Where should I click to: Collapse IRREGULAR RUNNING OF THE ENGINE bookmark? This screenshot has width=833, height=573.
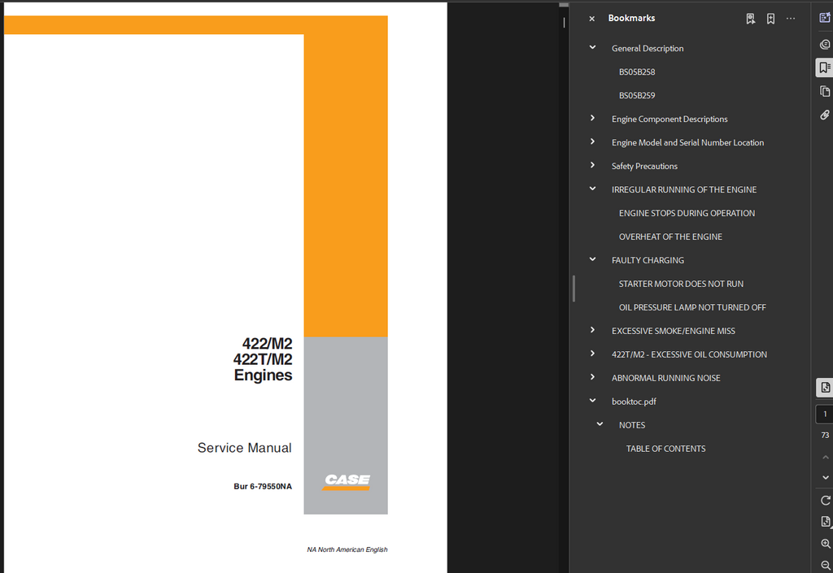click(x=593, y=189)
